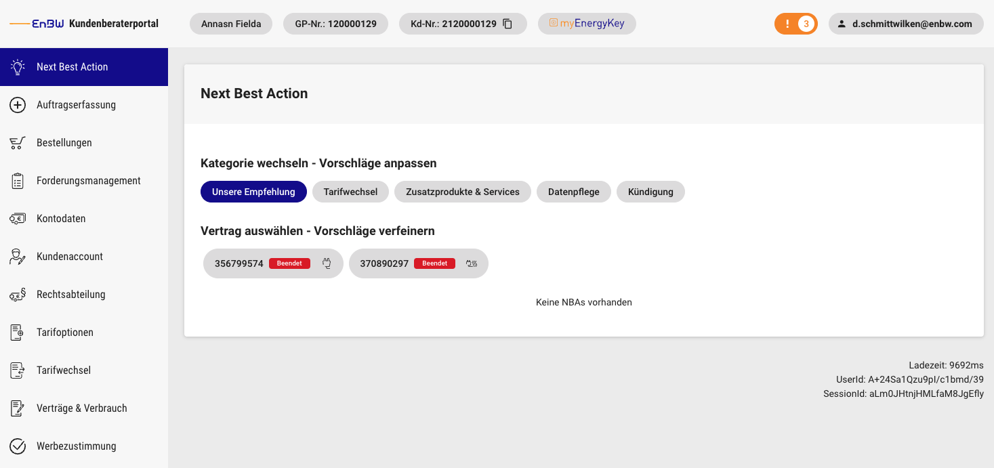Go to Werbezustimmung in the sidebar

click(84, 446)
